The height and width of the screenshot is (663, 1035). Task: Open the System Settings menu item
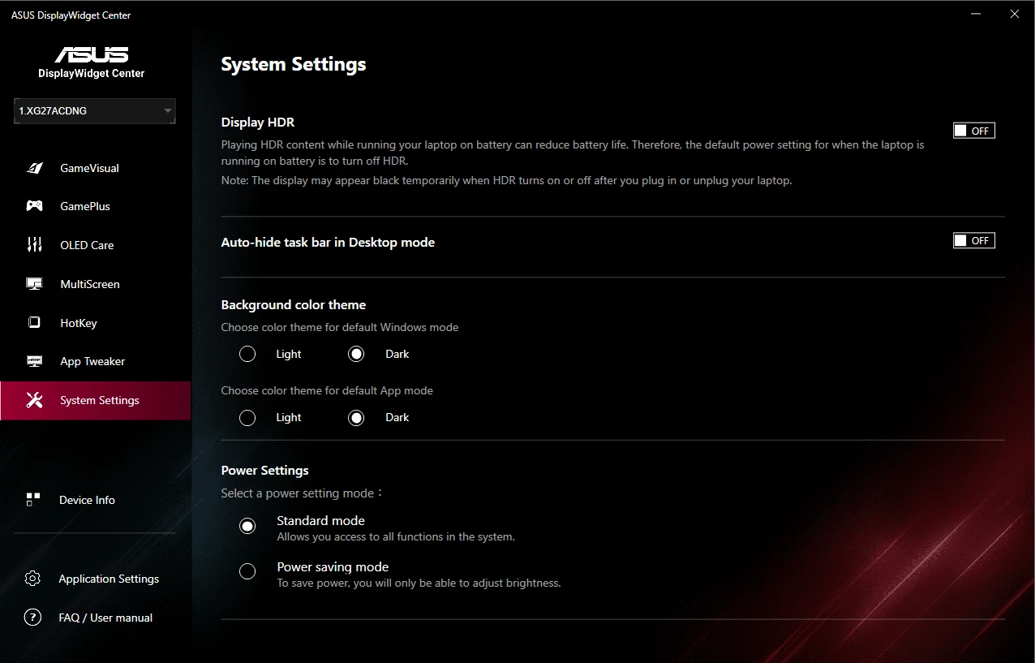point(99,400)
